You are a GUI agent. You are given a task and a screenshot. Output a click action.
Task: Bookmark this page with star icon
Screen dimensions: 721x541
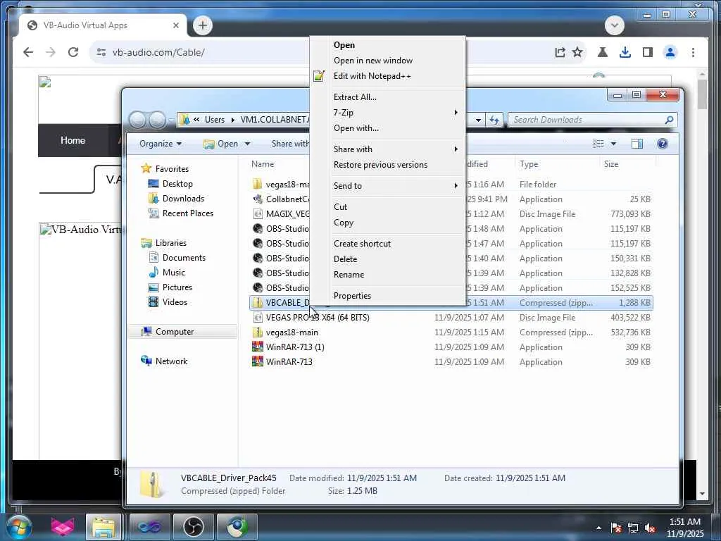(577, 52)
